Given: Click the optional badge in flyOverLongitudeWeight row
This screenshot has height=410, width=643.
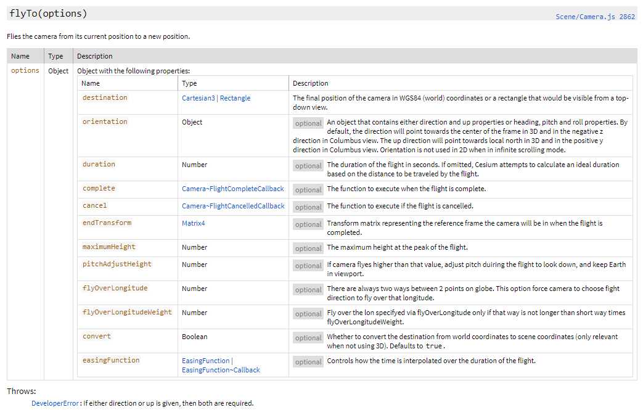Looking at the screenshot, I should (x=308, y=314).
